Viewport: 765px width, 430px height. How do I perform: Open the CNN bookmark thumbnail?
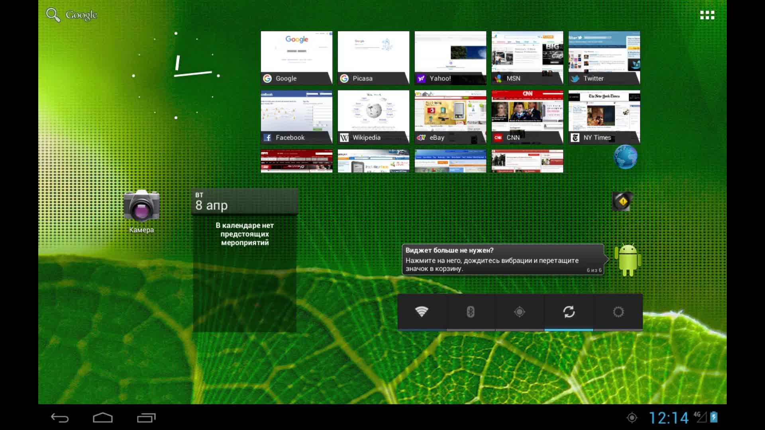(x=527, y=117)
